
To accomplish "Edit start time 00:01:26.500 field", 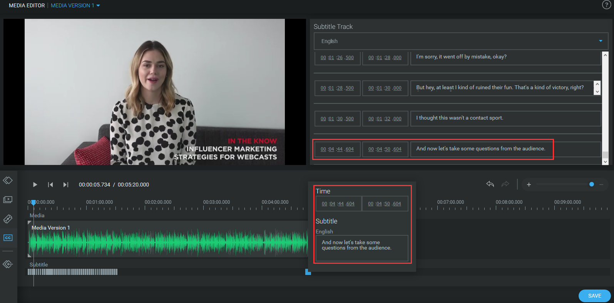I will 337,58.
